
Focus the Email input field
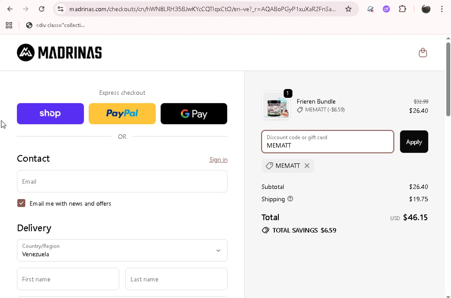point(122,181)
